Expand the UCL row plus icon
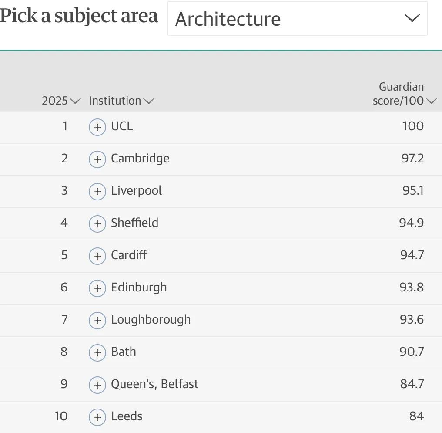Screen dimensions: 442x433 pos(97,127)
